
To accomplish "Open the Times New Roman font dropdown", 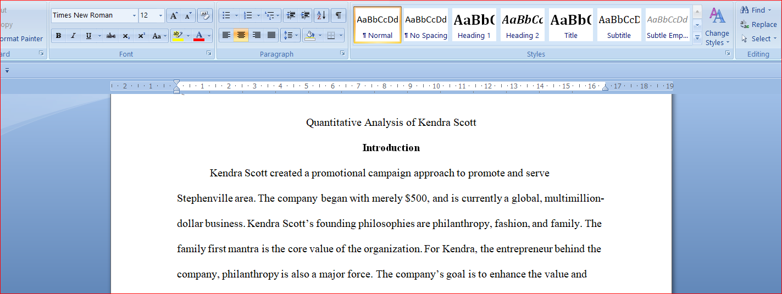I will click(x=134, y=15).
